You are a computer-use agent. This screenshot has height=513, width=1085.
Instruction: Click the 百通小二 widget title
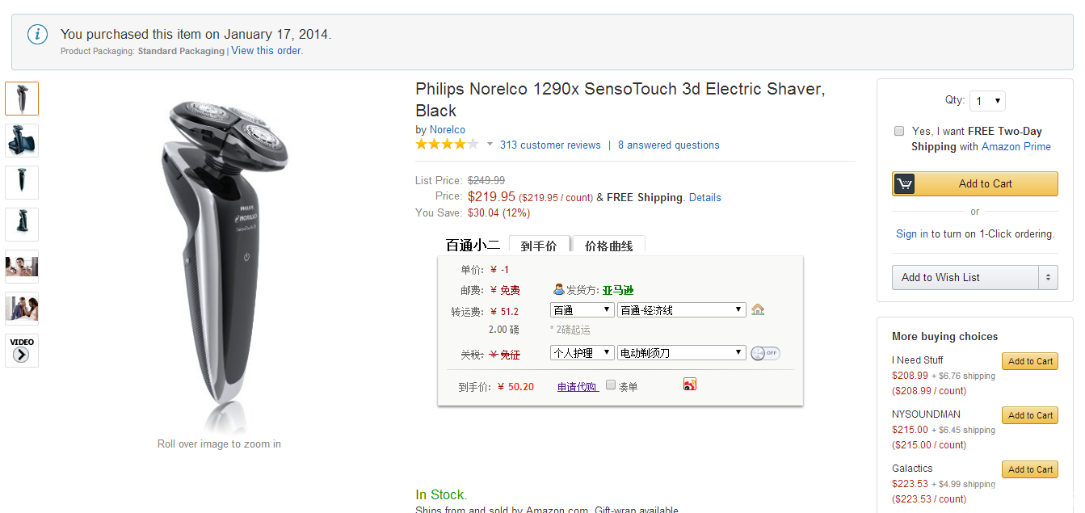[x=473, y=246]
